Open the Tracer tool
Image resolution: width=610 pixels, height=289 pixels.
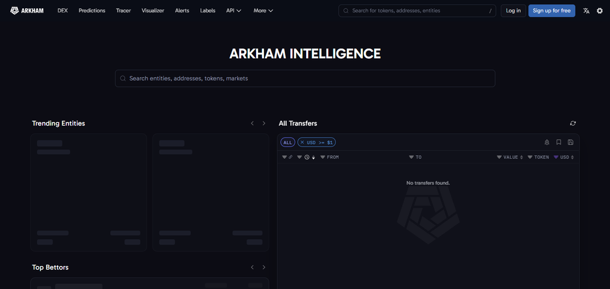pos(123,11)
